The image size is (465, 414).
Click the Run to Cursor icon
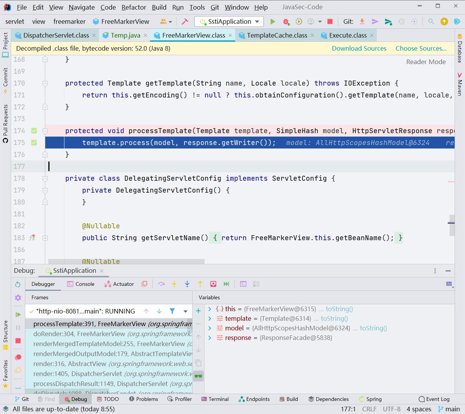pyautogui.click(x=213, y=284)
